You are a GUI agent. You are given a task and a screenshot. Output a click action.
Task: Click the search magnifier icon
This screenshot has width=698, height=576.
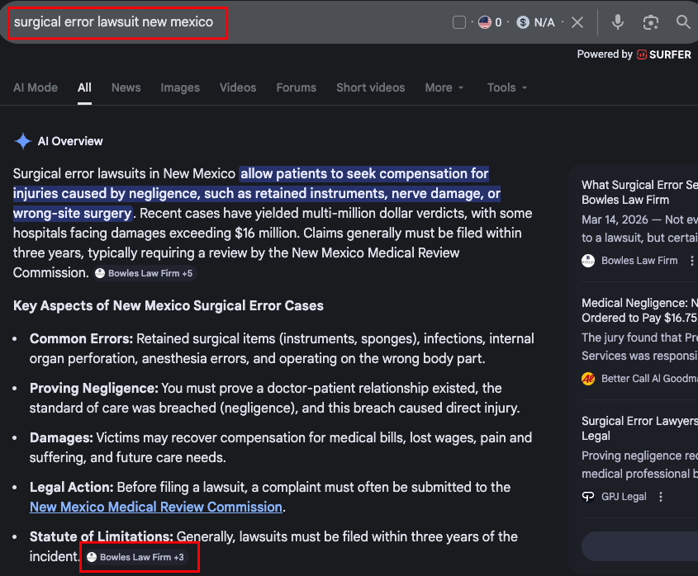[x=683, y=22]
